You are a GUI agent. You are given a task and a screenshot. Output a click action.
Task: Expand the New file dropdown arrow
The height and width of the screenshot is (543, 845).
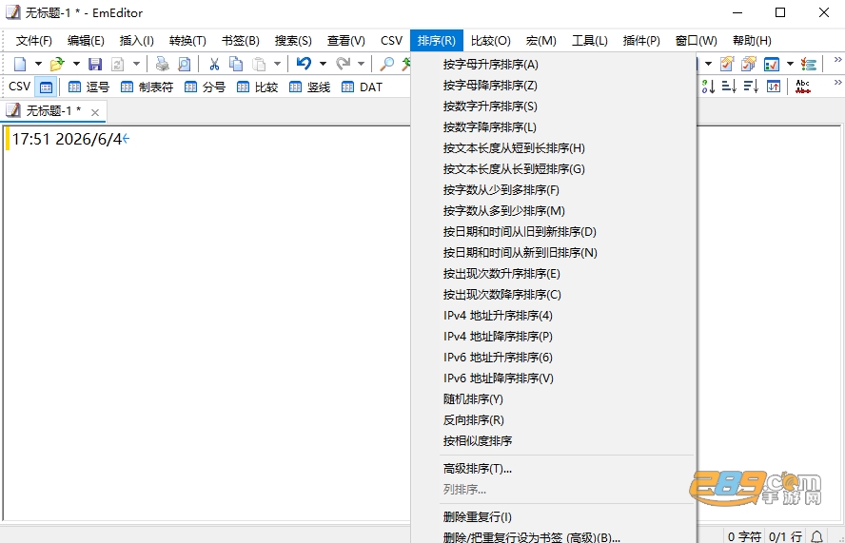(x=38, y=64)
